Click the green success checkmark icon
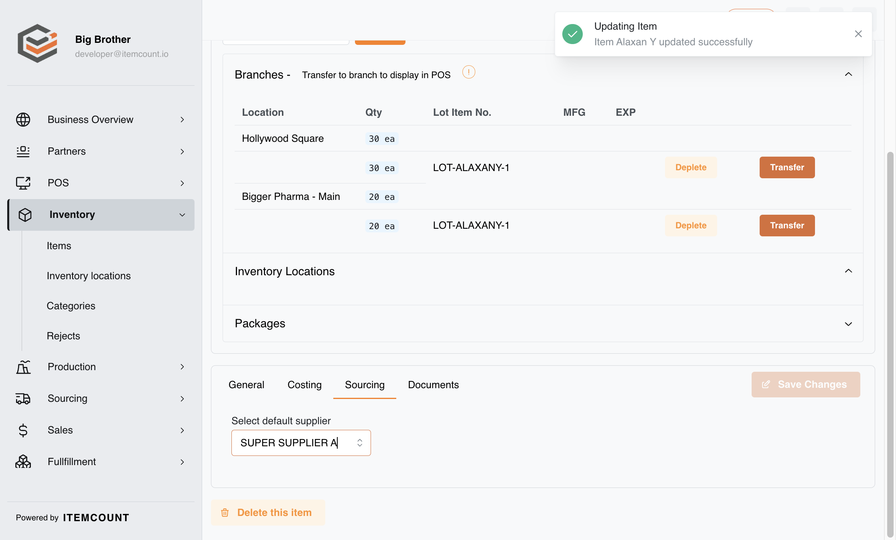The height and width of the screenshot is (540, 896). click(572, 34)
